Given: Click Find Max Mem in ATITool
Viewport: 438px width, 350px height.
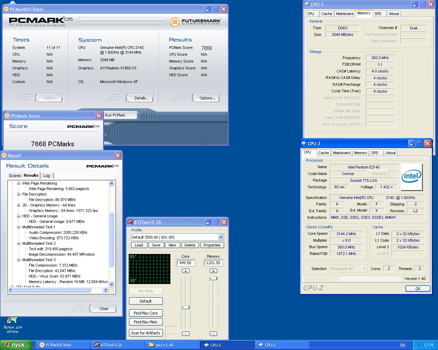Looking at the screenshot, I should (146, 322).
